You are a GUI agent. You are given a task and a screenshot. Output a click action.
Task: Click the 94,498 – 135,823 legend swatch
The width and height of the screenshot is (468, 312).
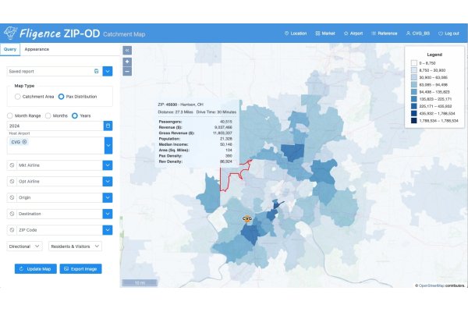point(414,92)
